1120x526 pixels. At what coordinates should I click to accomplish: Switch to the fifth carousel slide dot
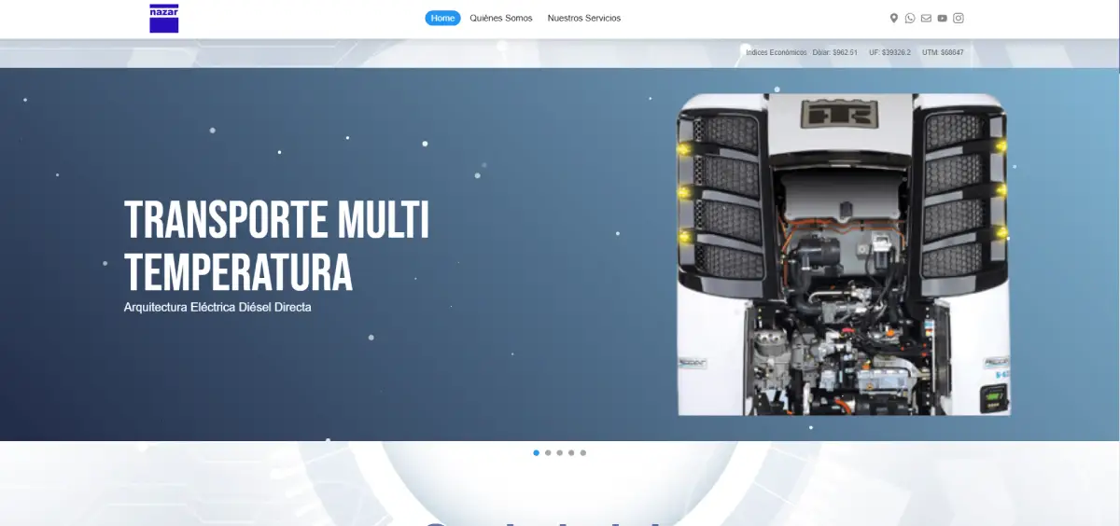click(x=583, y=452)
